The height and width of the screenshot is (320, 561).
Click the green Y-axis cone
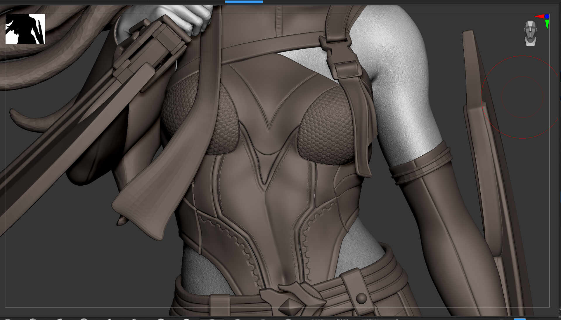[x=547, y=25]
